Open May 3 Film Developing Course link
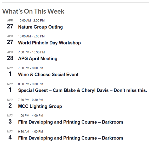Image resolution: width=149 pixels, height=144 pixels. pyautogui.click(x=71, y=122)
